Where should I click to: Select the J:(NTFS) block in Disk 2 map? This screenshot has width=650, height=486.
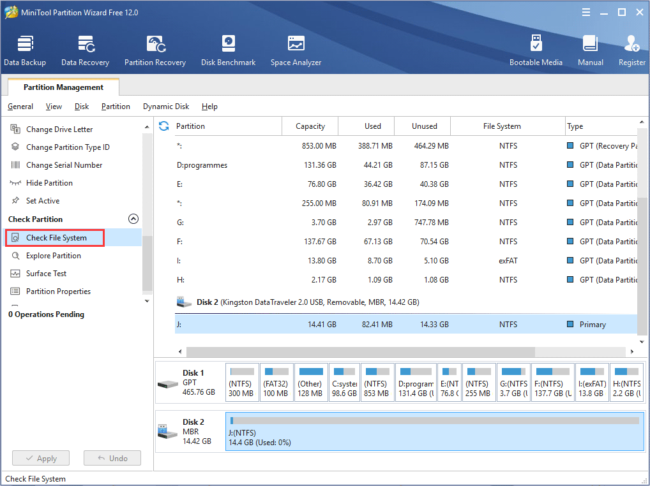tap(434, 431)
